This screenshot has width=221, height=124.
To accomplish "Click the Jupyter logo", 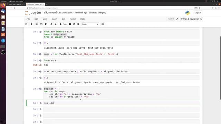I will [x=33, y=13].
